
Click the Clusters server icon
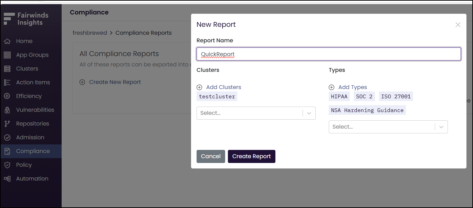(x=7, y=69)
